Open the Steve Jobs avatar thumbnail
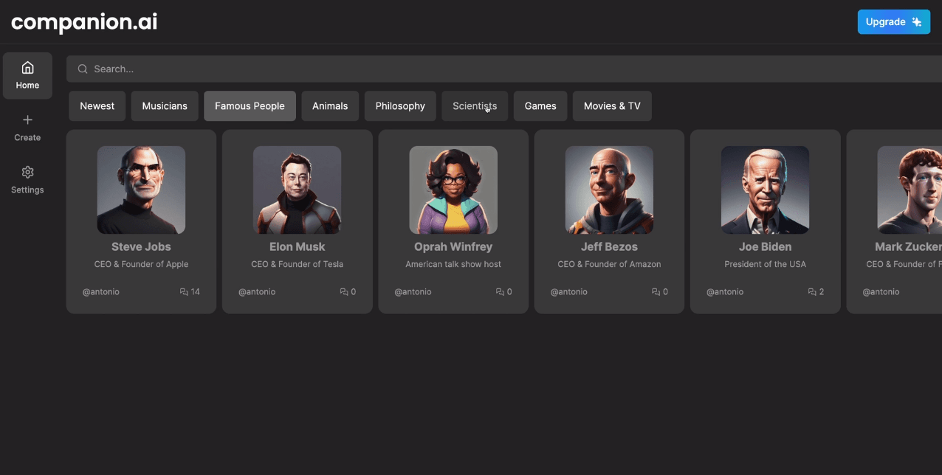This screenshot has width=942, height=475. (141, 190)
